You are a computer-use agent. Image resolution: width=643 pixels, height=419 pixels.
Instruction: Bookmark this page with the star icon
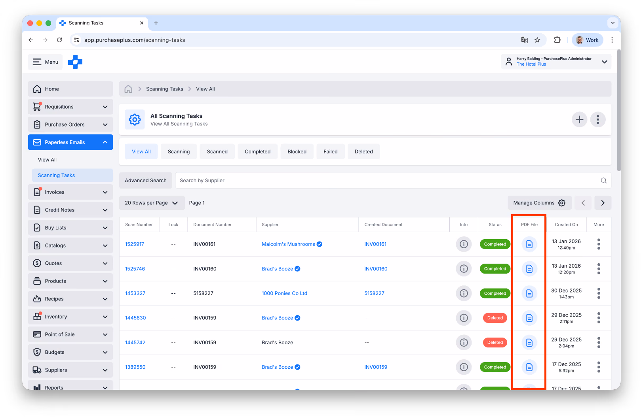tap(537, 40)
